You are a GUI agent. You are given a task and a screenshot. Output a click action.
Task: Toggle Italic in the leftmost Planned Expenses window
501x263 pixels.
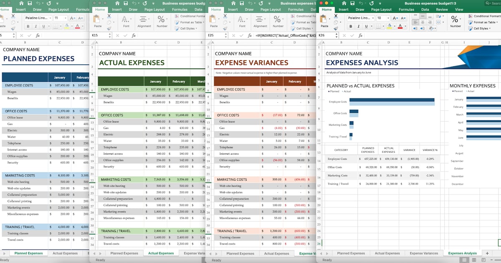[35, 26]
